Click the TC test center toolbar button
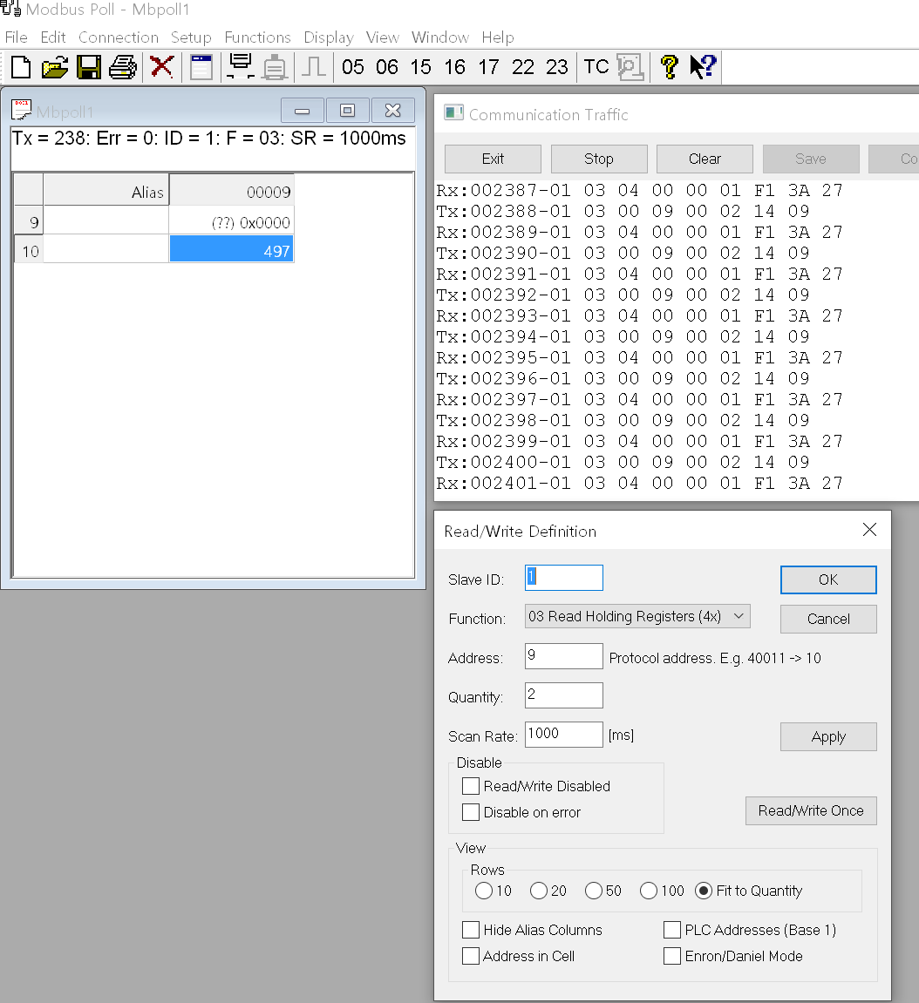This screenshot has width=919, height=1003. [596, 66]
